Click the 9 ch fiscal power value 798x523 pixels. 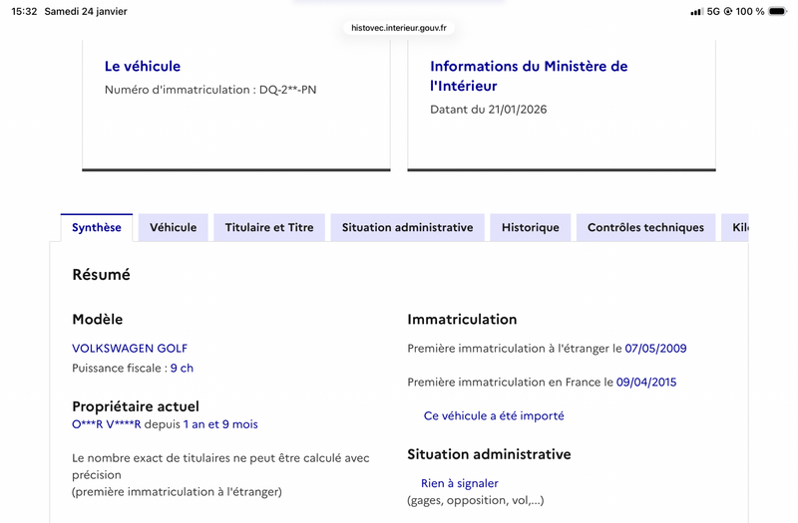click(182, 369)
